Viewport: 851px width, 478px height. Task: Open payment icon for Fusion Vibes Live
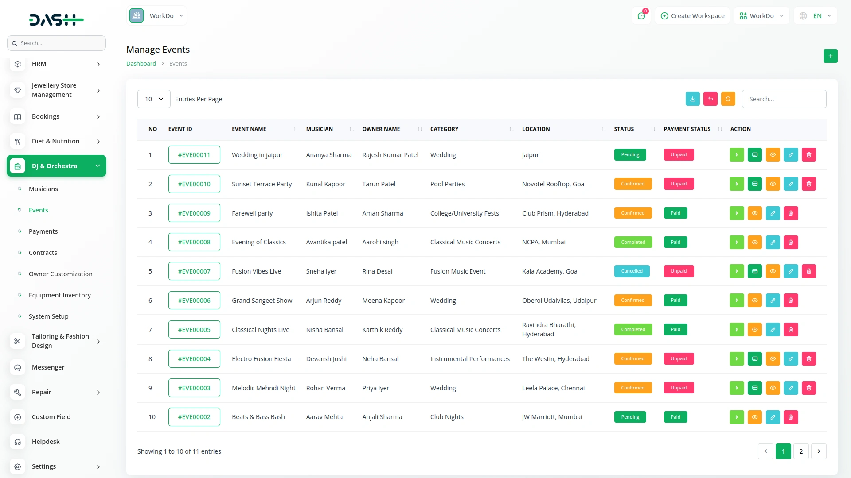point(754,271)
